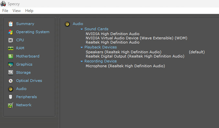Select NVIDIA Virtual Audio Device entry
The width and height of the screenshot is (219, 128).
click(x=136, y=38)
